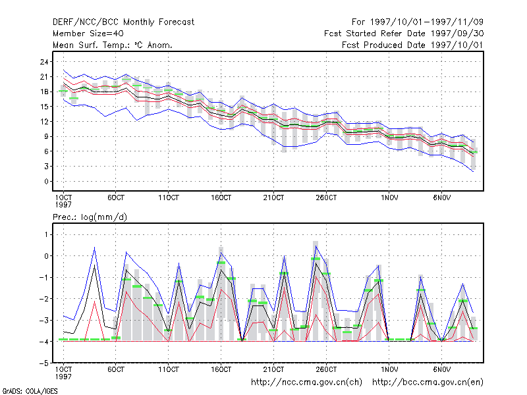Click the 1OCT 1997 label under temperature chart
This screenshot has height=395, width=527.
tap(63, 201)
